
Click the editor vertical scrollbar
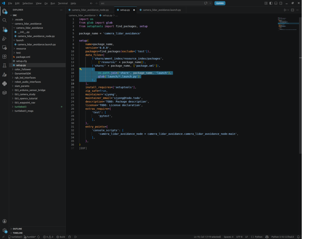[300, 85]
